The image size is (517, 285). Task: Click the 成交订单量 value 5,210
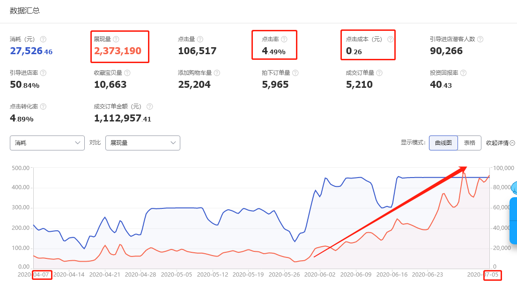[359, 85]
